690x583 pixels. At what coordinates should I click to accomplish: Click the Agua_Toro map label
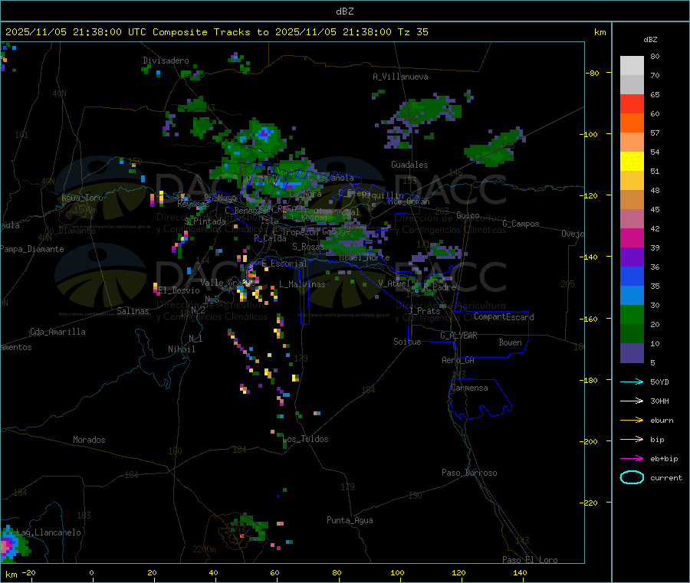[x=82, y=198]
